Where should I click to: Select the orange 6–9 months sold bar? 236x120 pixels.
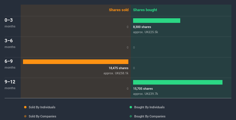[76, 62]
